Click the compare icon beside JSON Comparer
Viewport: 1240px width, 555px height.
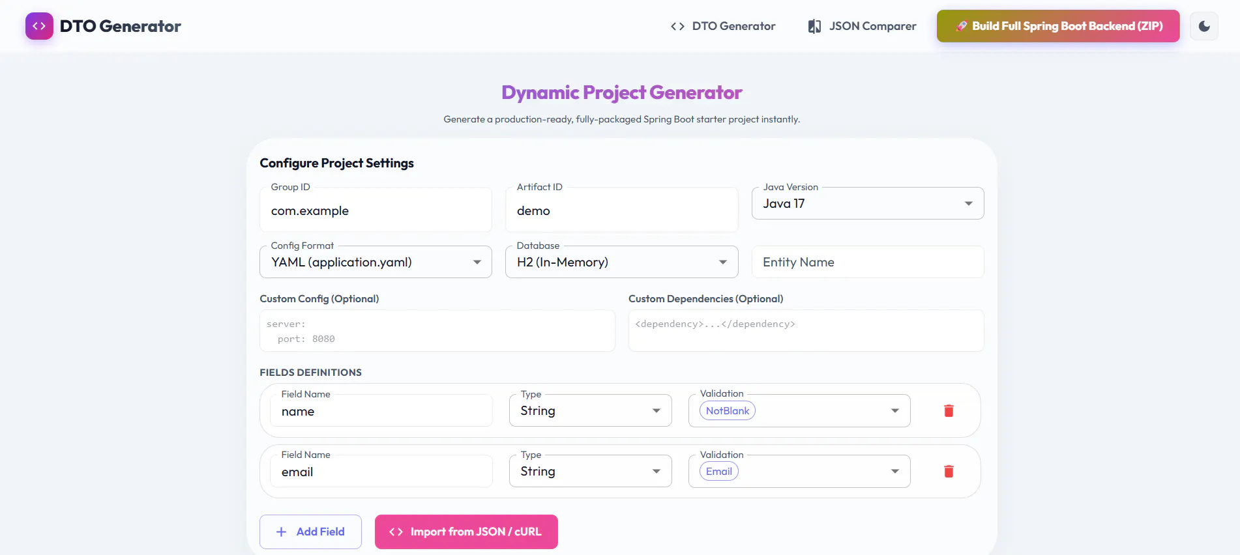coord(814,26)
